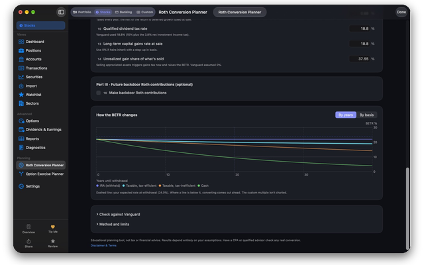This screenshot has height=265, width=424.
Task: Click 'How the BETR changes' heading
Action: (x=117, y=115)
